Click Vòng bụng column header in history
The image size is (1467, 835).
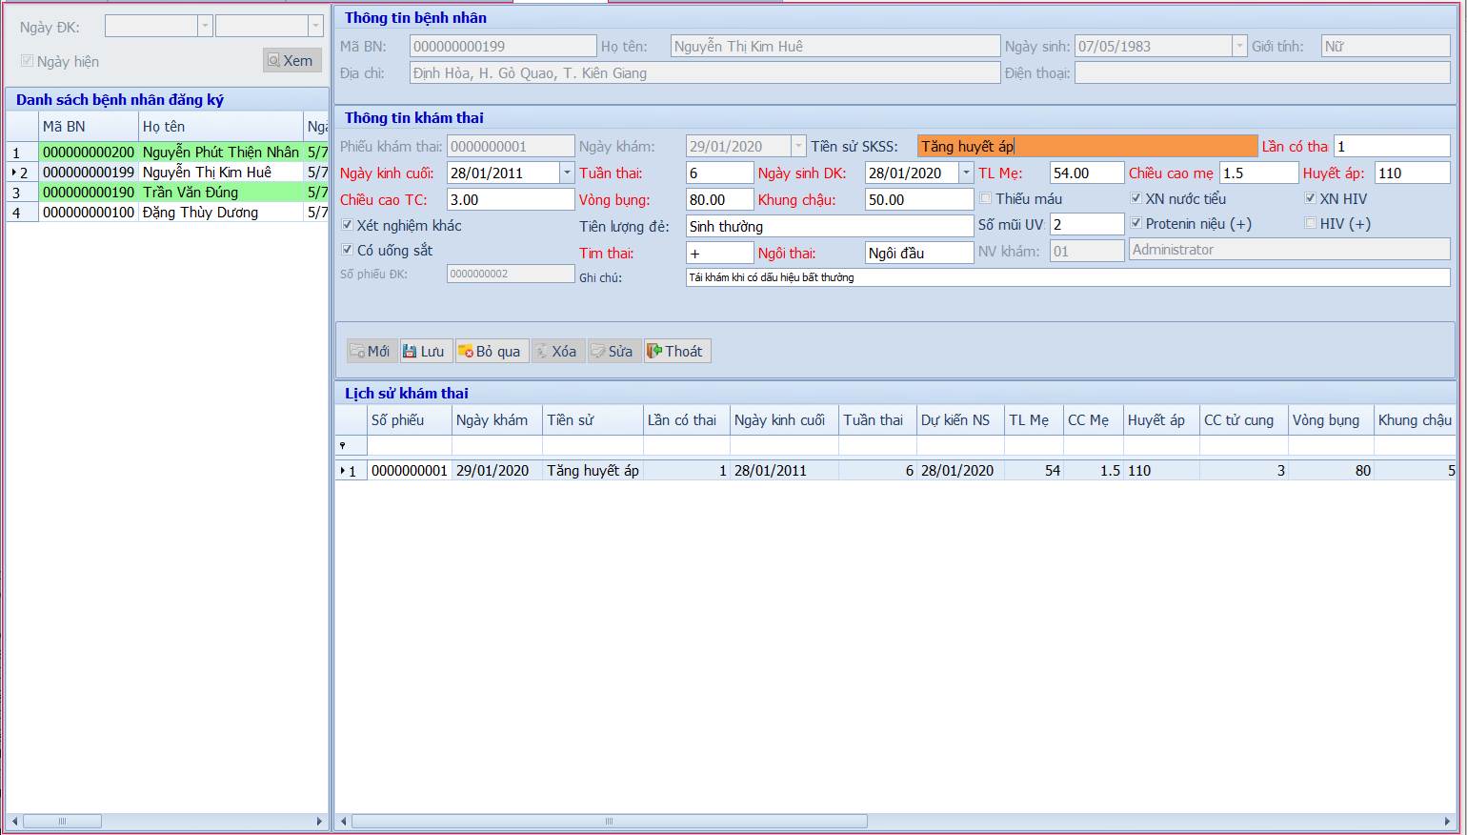tap(1331, 419)
